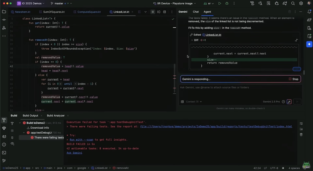Switch to the Build Analyzer tab
The height and width of the screenshot is (171, 313).
coord(56,116)
